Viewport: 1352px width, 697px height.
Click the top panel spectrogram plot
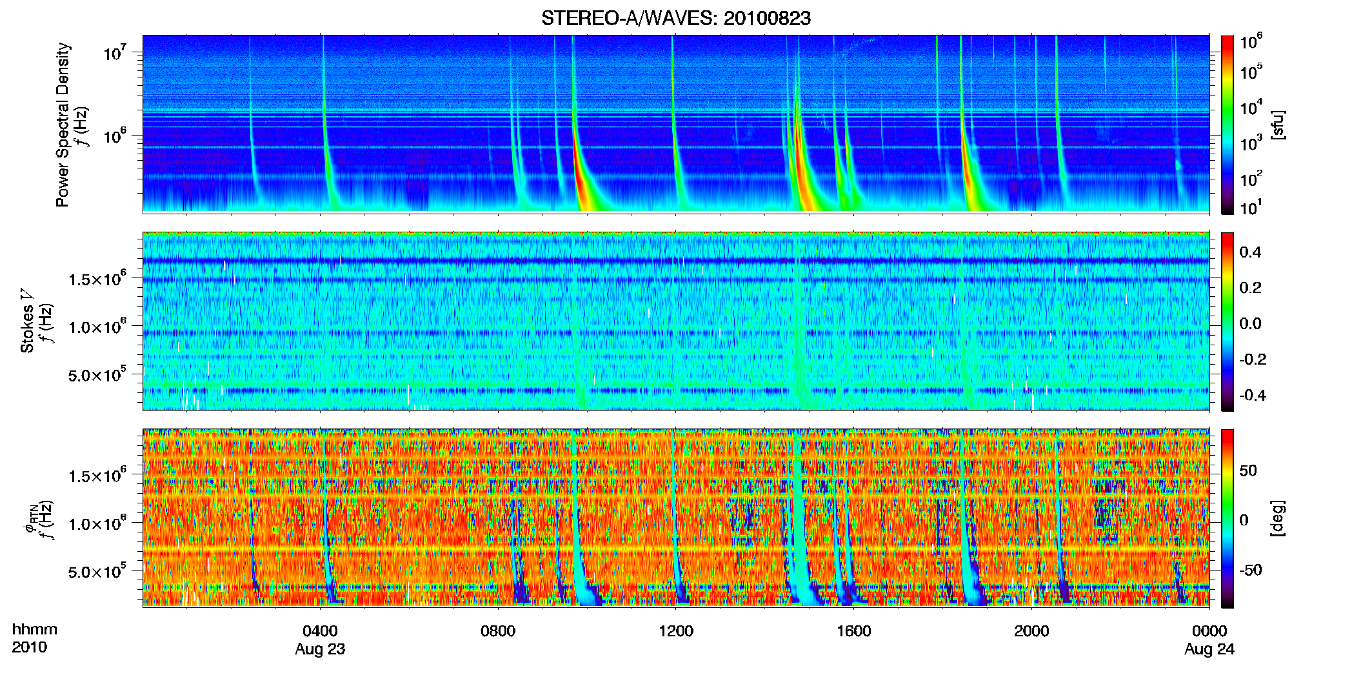676,124
